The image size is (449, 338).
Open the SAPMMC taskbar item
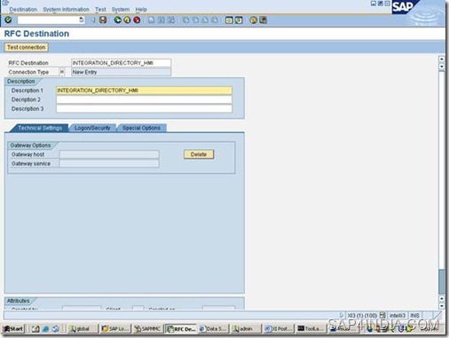click(147, 328)
